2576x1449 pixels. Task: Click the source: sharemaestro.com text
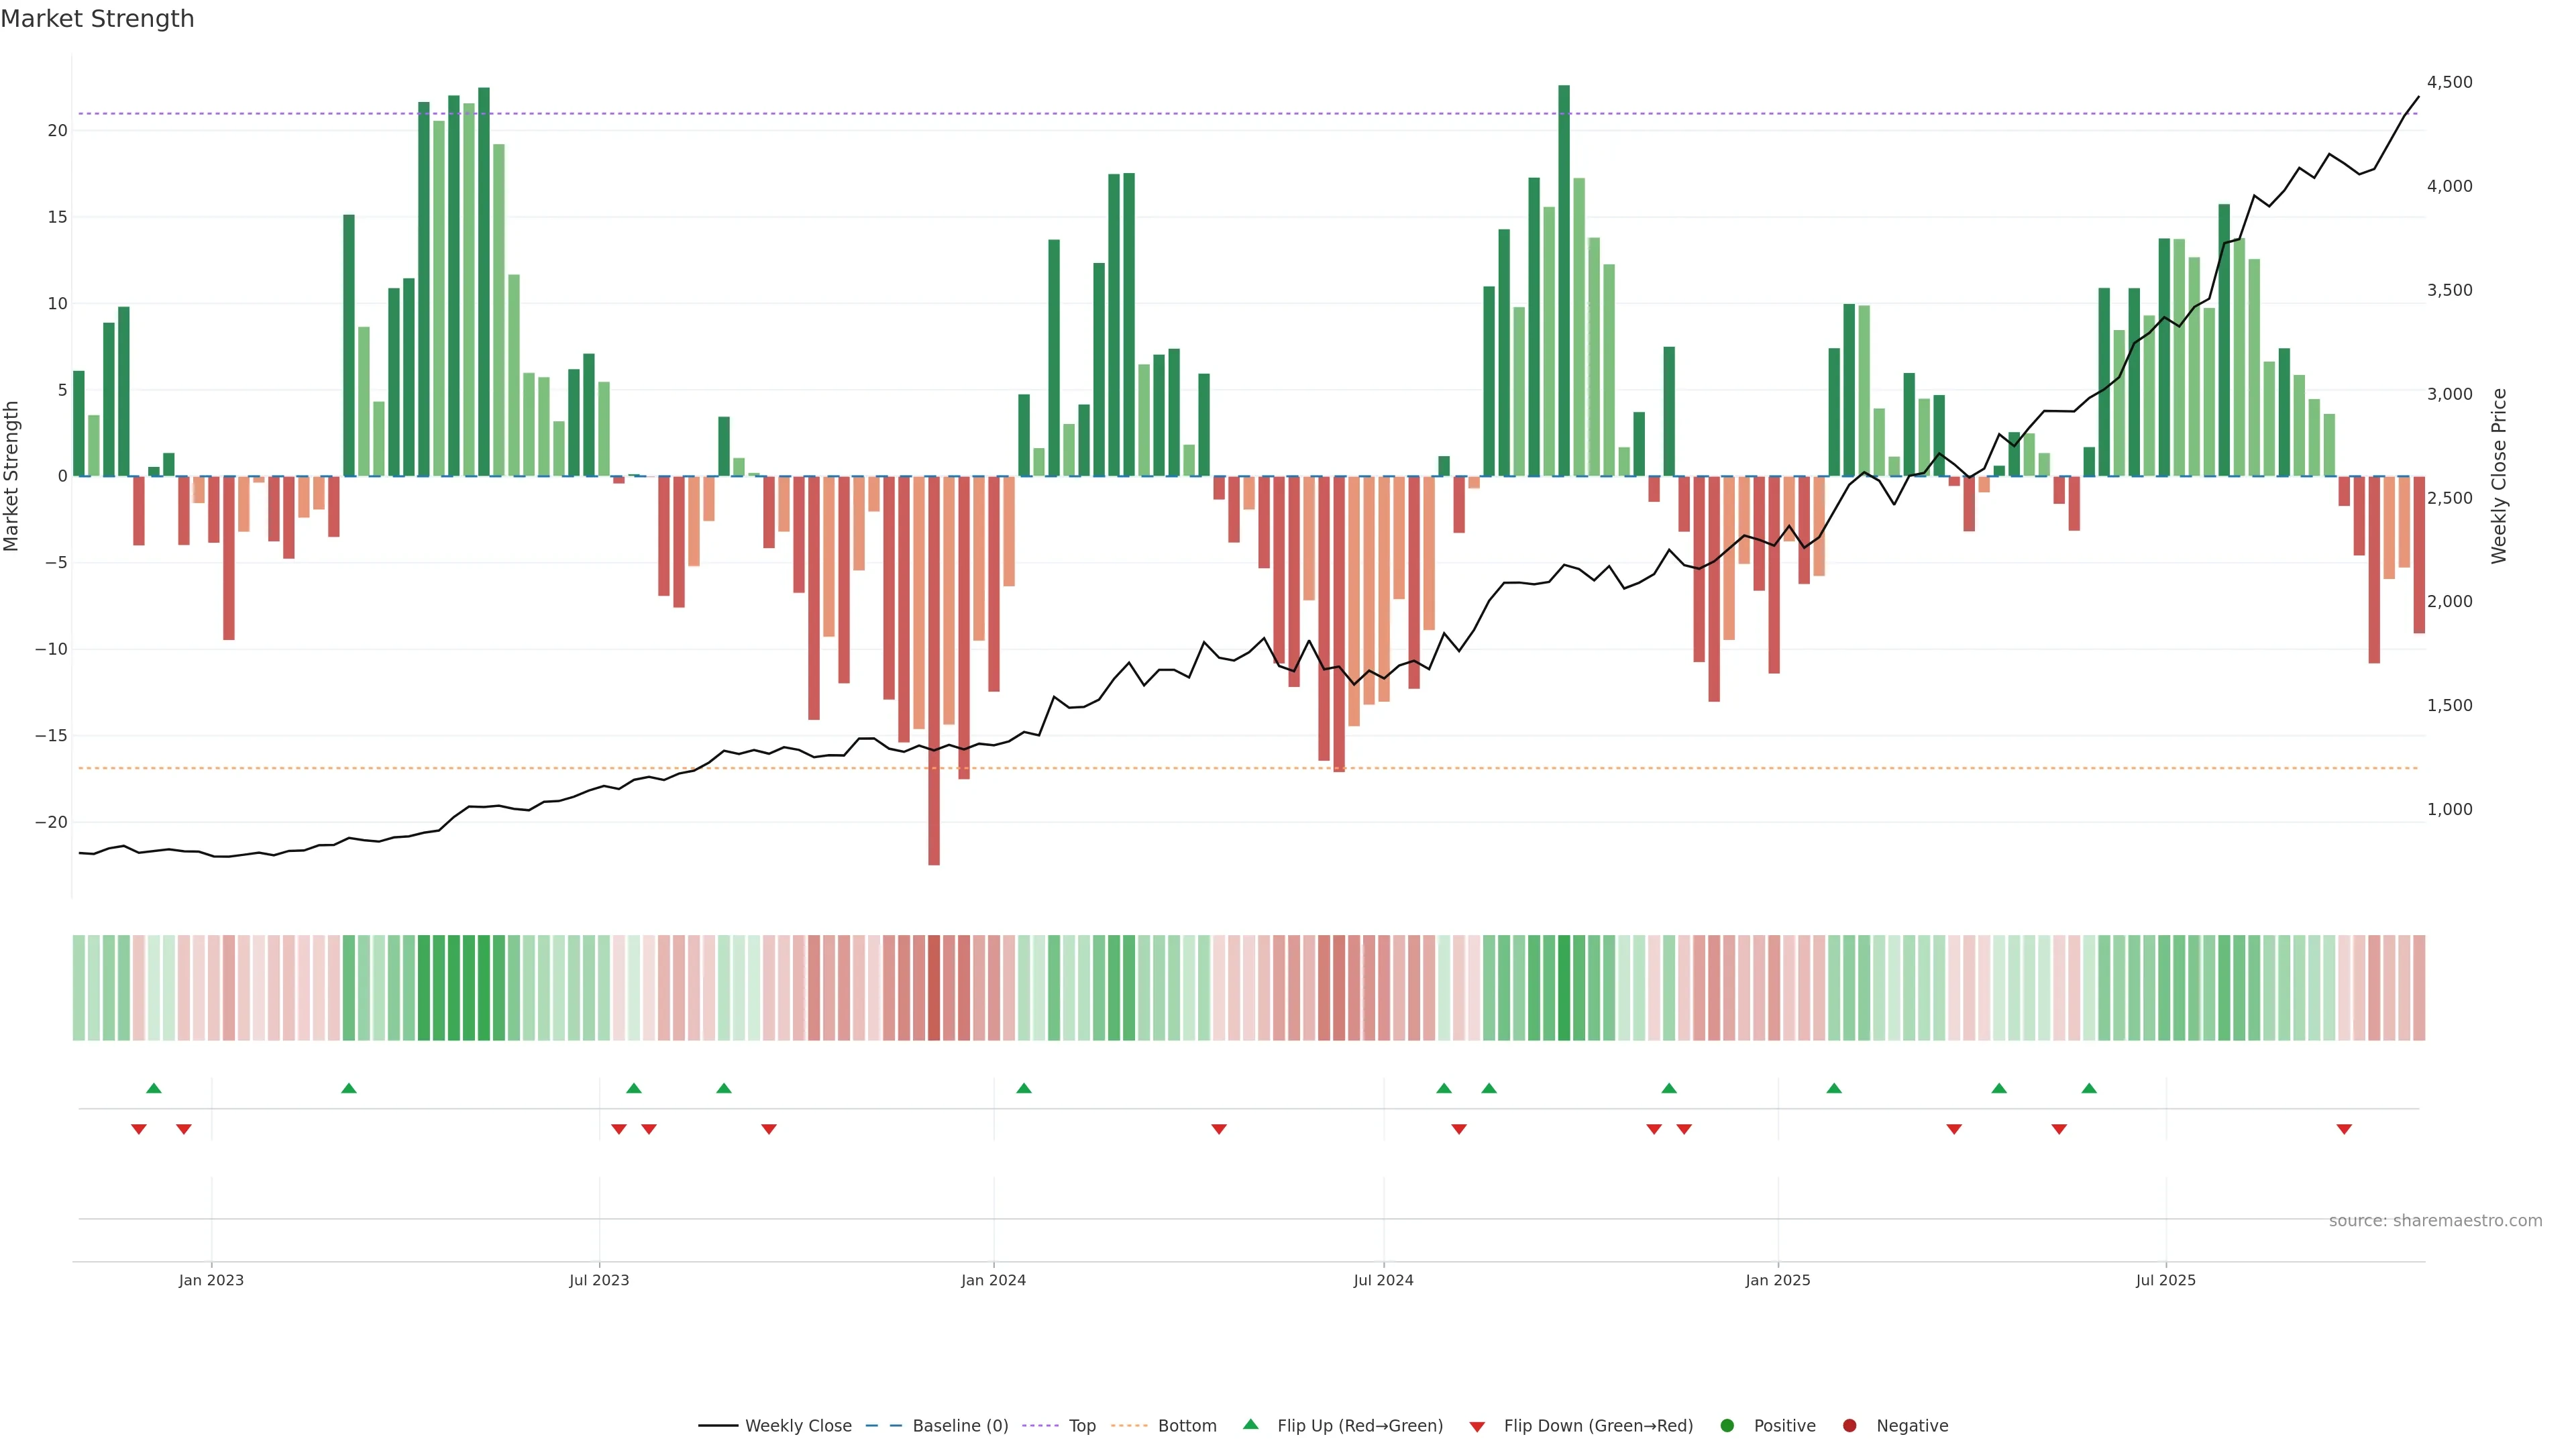(2435, 1221)
